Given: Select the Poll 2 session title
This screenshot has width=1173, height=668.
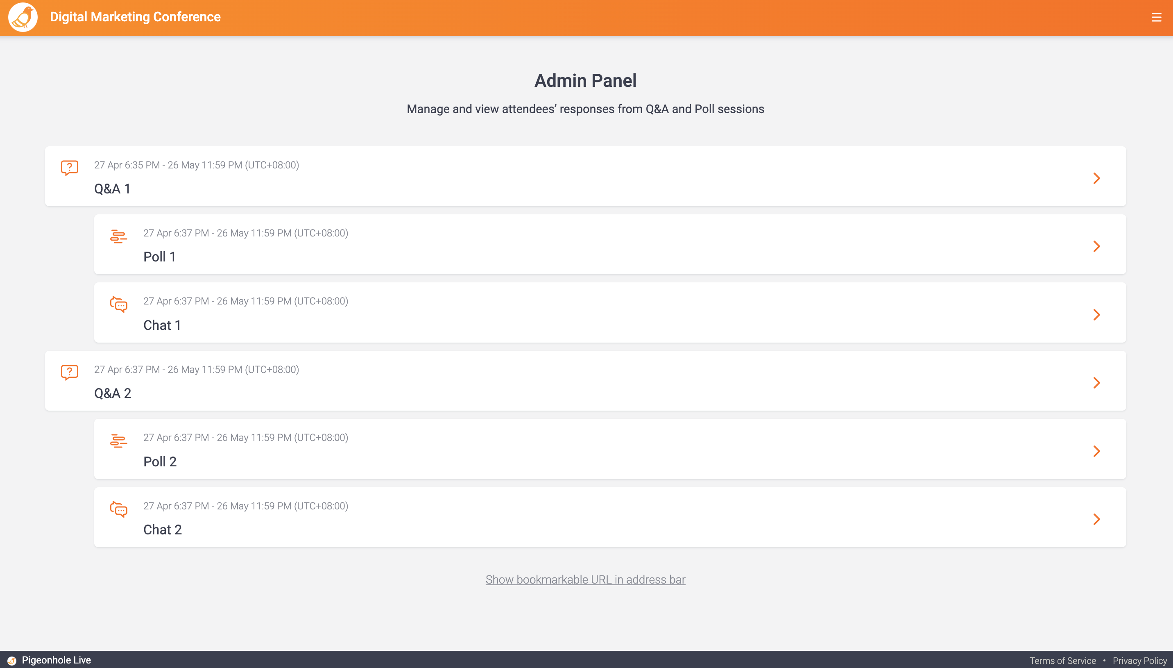Looking at the screenshot, I should (160, 461).
